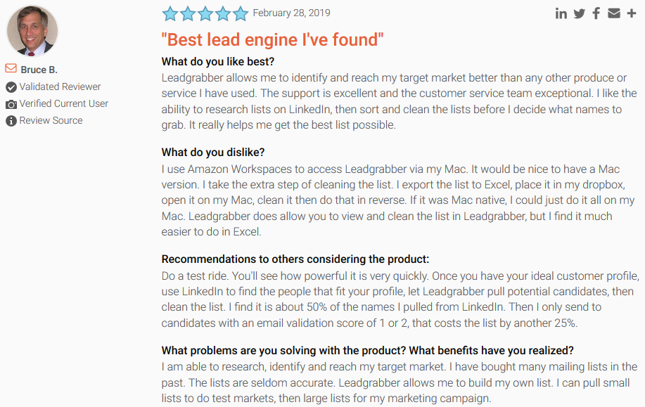Share review on Facebook icon

[x=596, y=13]
